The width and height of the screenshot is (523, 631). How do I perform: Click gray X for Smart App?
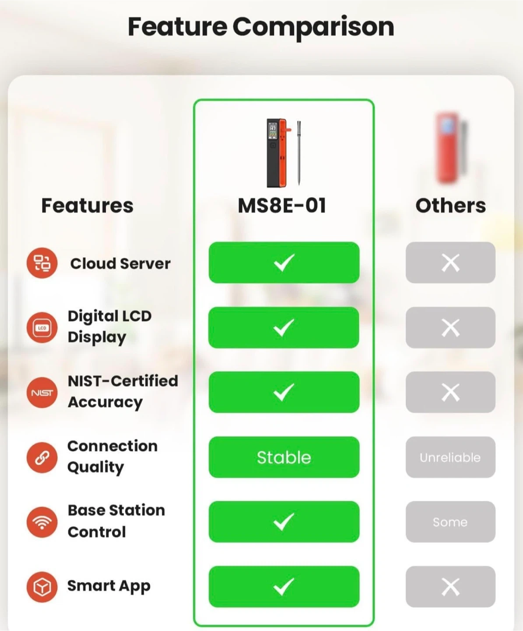[x=450, y=587]
